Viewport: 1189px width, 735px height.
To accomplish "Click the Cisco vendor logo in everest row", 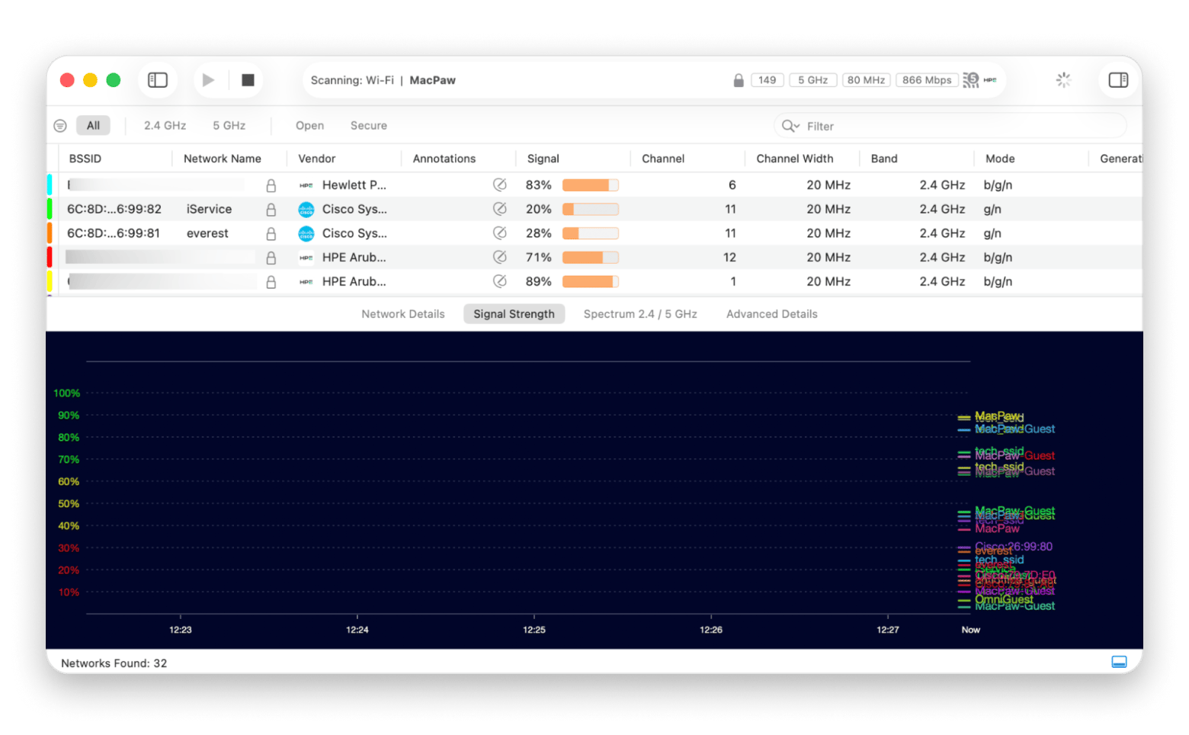I will click(x=306, y=233).
